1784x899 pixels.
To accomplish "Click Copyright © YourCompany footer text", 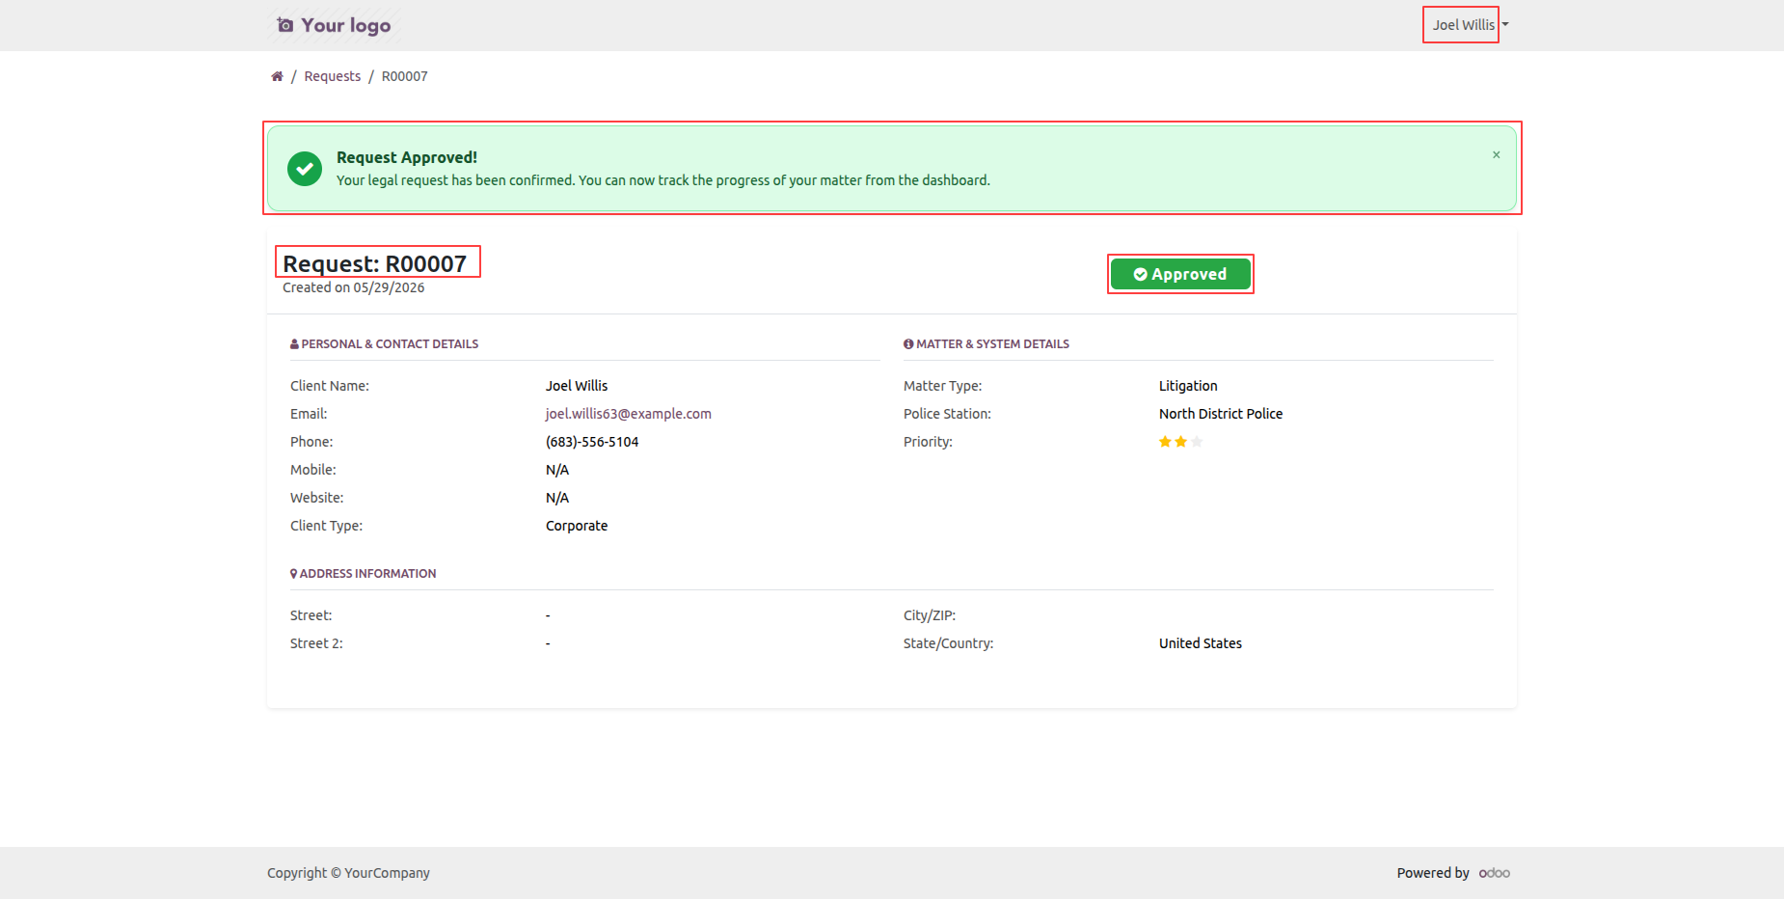I will (348, 873).
